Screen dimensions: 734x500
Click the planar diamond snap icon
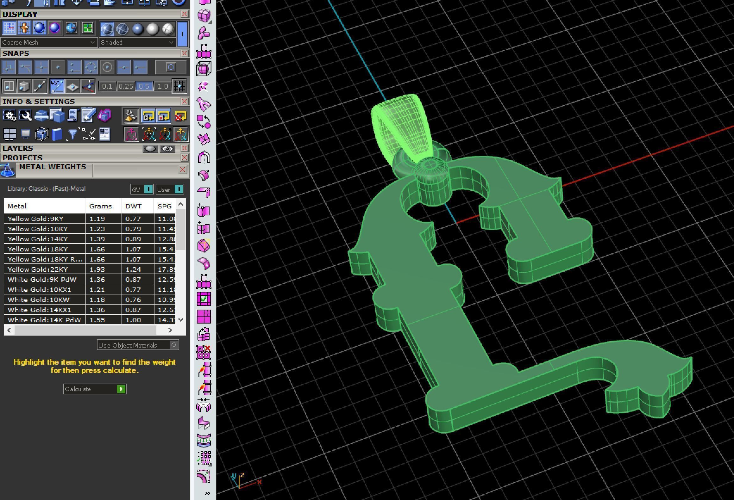(x=73, y=86)
